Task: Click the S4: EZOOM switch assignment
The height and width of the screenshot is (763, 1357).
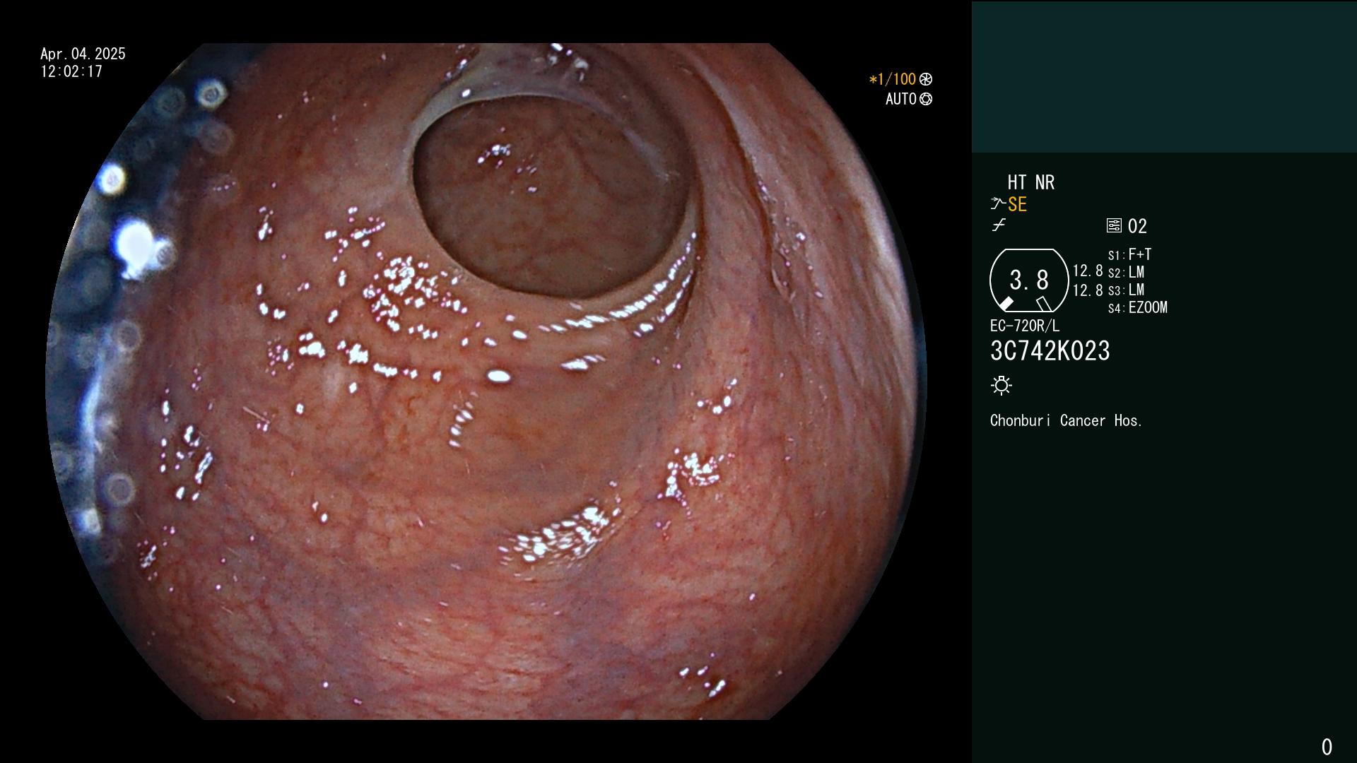Action: tap(1138, 308)
